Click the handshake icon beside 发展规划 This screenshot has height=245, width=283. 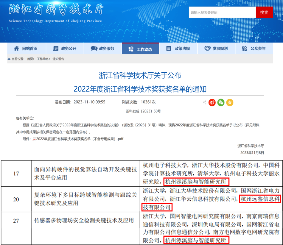[207, 48]
